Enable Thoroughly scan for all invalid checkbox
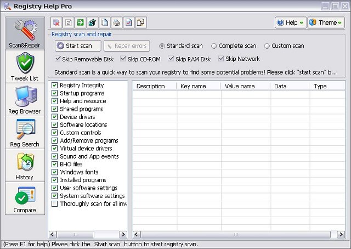 tap(54, 204)
